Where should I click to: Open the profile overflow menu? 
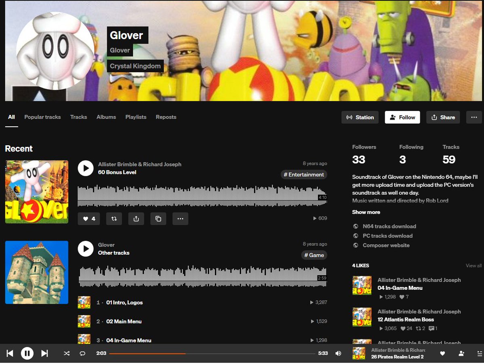point(474,117)
